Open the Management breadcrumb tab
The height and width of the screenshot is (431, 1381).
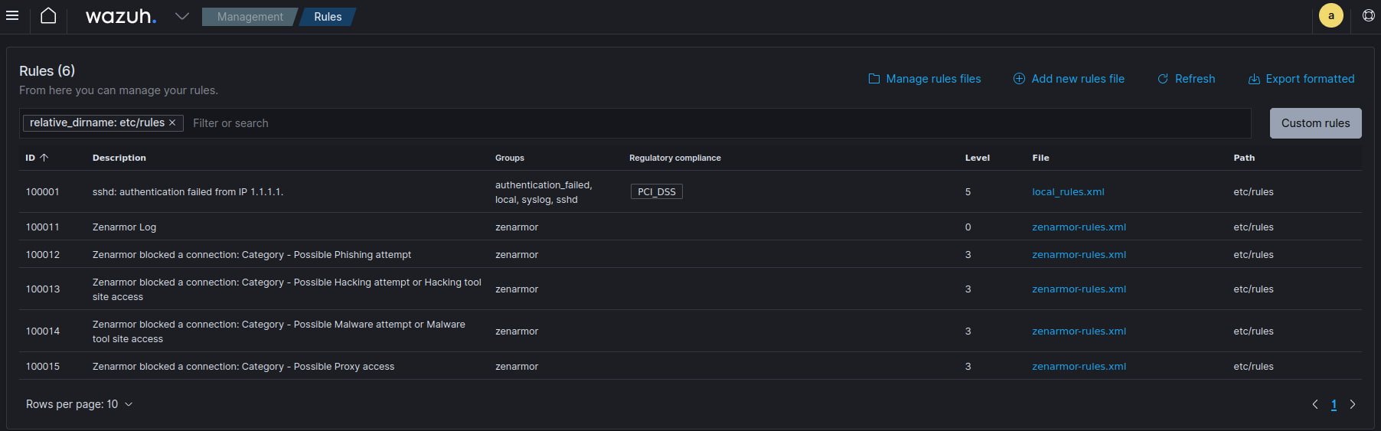(x=250, y=17)
